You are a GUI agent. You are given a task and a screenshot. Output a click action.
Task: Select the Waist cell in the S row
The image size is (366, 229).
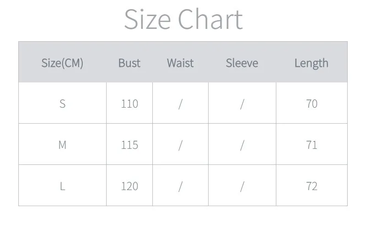180,104
